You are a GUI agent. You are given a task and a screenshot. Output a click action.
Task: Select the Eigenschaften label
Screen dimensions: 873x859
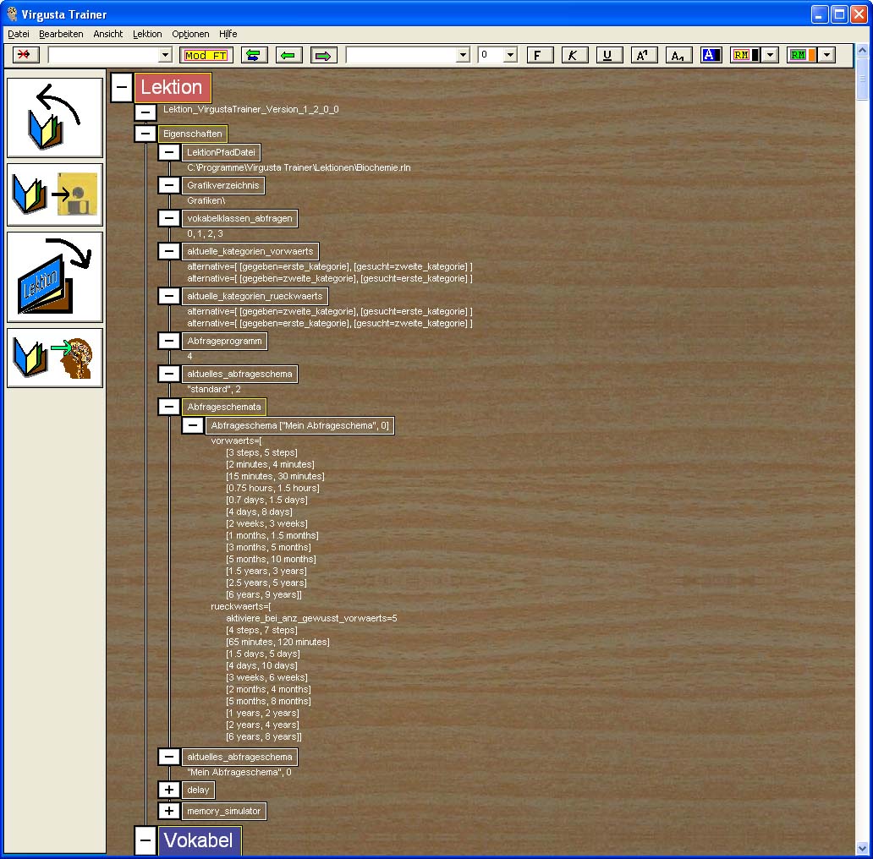(193, 134)
